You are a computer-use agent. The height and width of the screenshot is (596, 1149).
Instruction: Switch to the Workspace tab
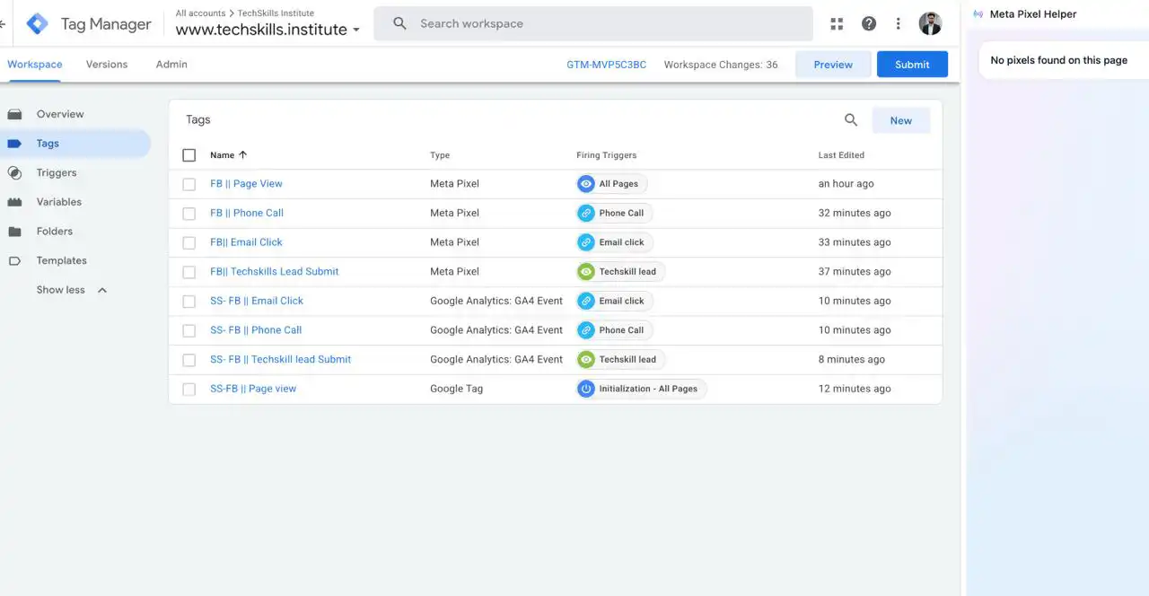click(35, 65)
